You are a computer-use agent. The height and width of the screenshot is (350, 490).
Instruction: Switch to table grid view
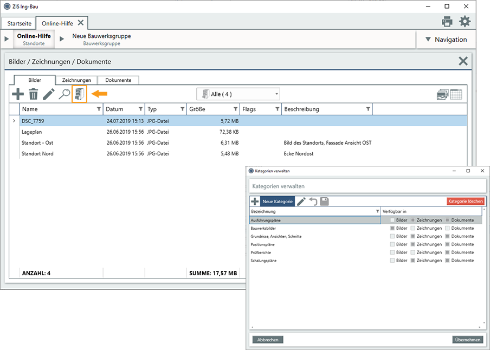coord(456,94)
